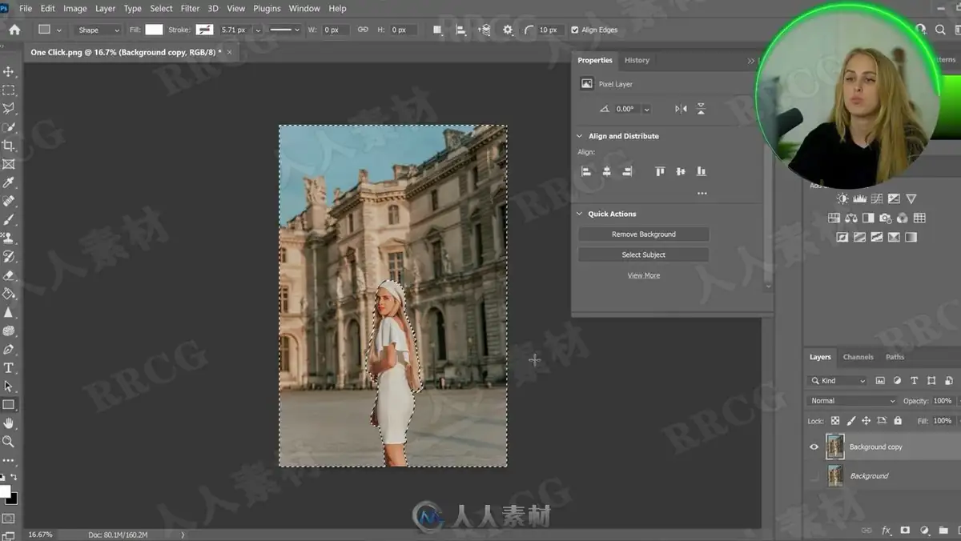The height and width of the screenshot is (541, 961).
Task: Add Color Balance adjustment
Action: click(x=850, y=218)
